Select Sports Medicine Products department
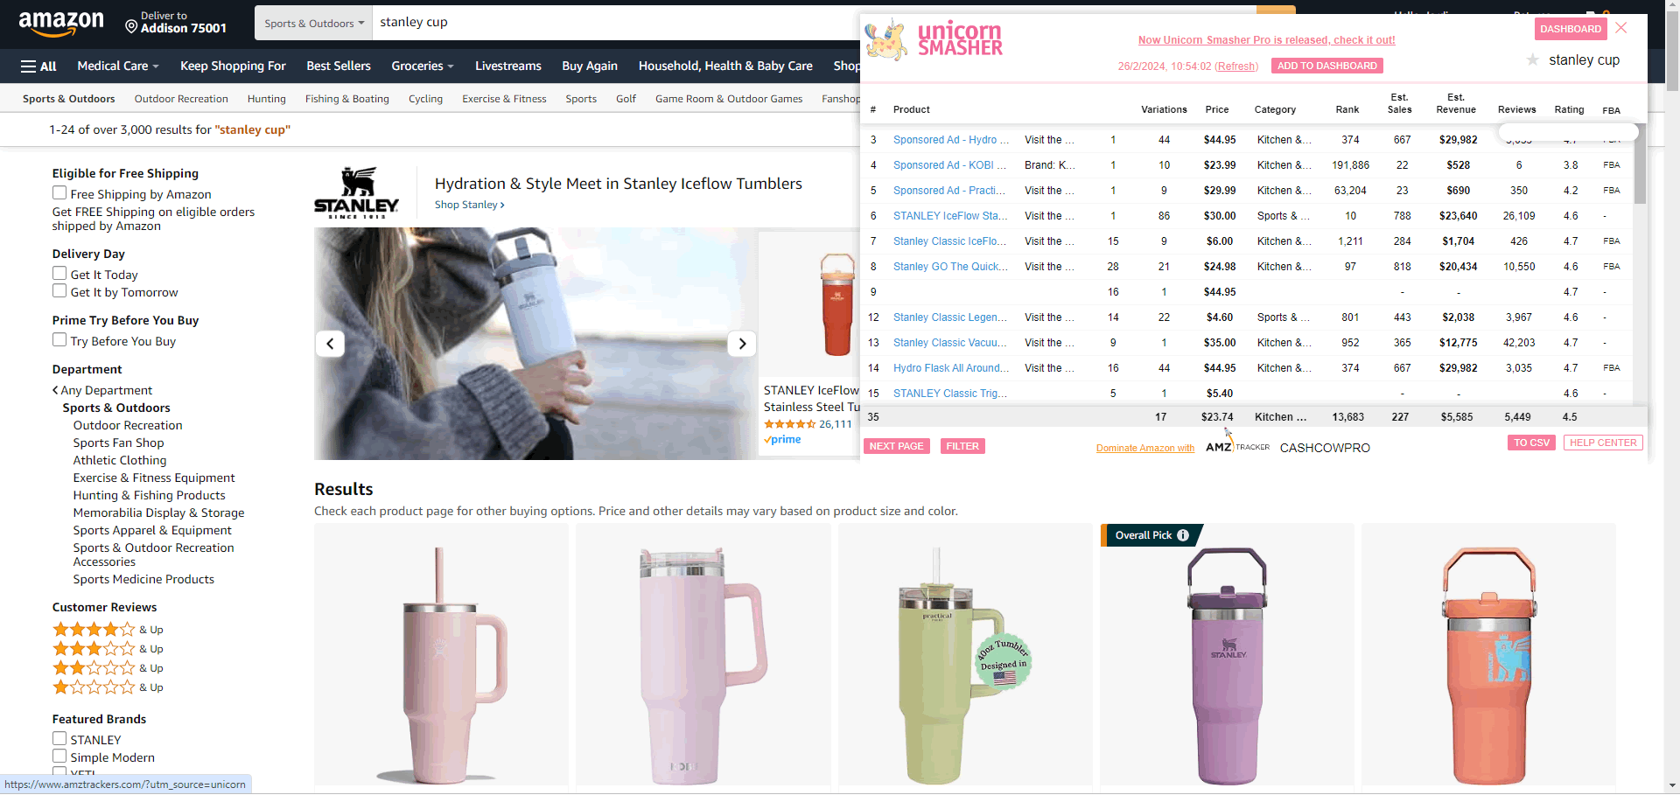Viewport: 1680px width, 795px height. coord(143,580)
